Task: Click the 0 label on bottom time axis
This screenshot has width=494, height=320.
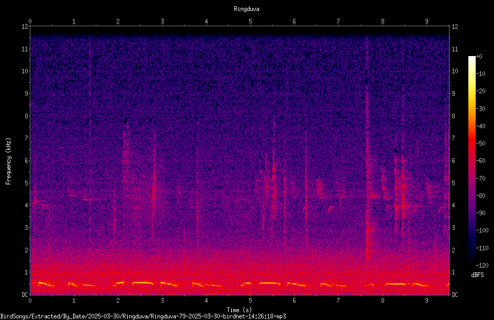Action: click(x=30, y=301)
